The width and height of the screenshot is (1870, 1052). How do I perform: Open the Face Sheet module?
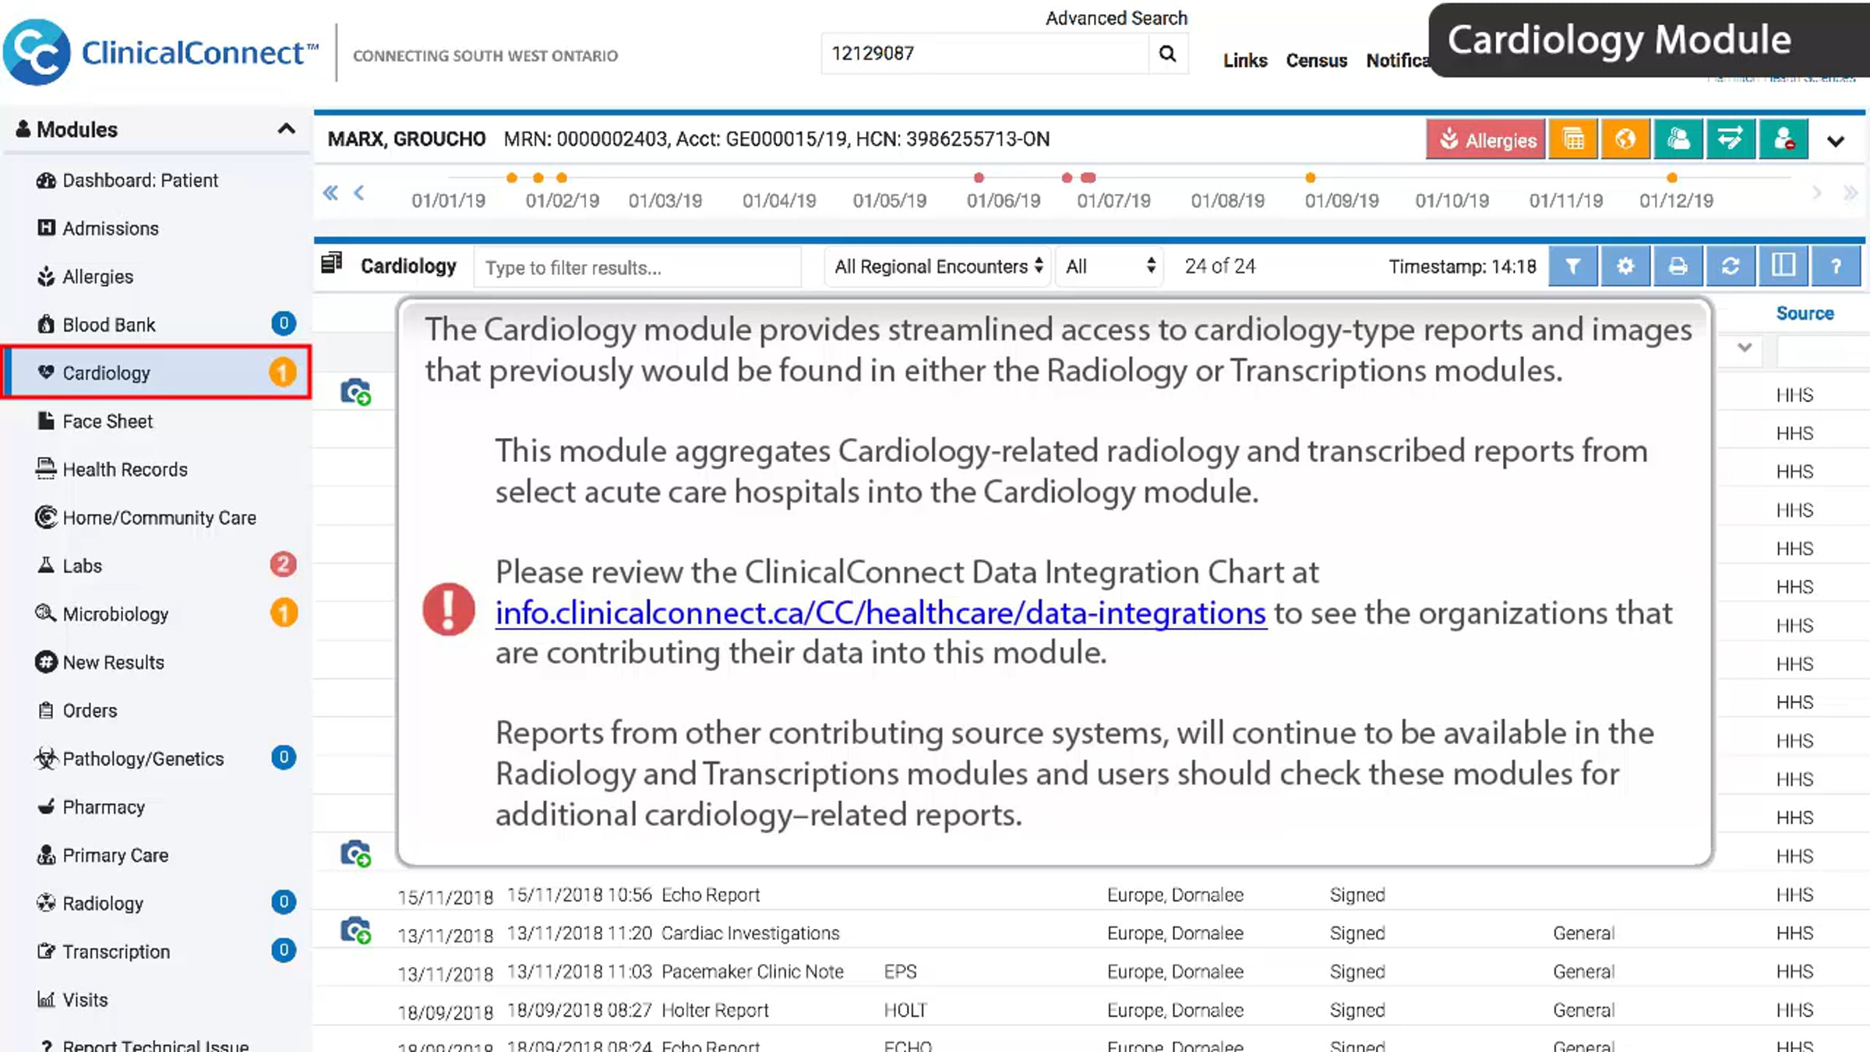[x=156, y=422]
